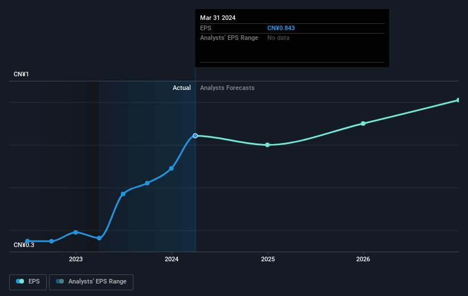Click the Analysts' EPS Range swatch icon
The height and width of the screenshot is (296, 468).
click(x=60, y=281)
